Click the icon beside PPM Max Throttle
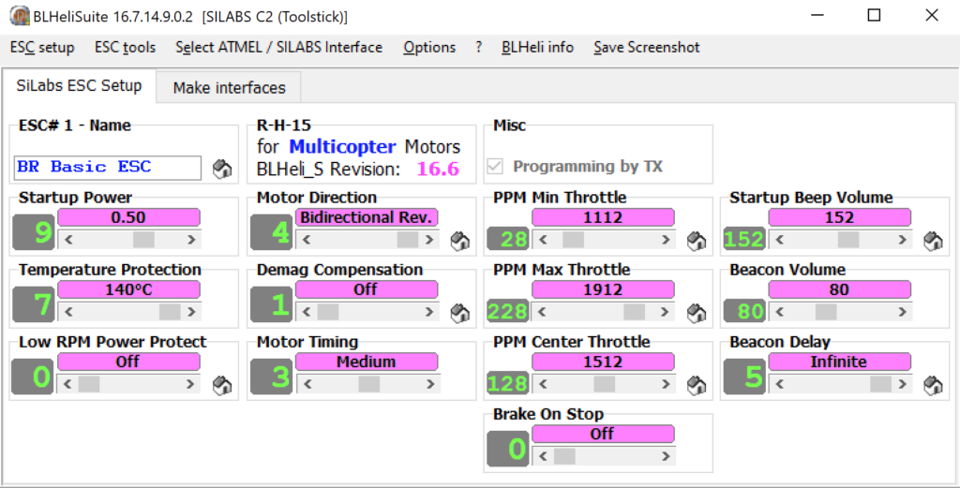 696,313
